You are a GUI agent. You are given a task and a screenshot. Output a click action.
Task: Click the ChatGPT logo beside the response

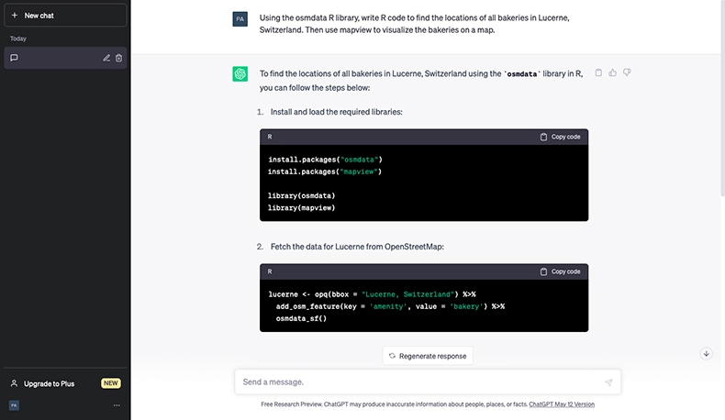[x=240, y=74]
